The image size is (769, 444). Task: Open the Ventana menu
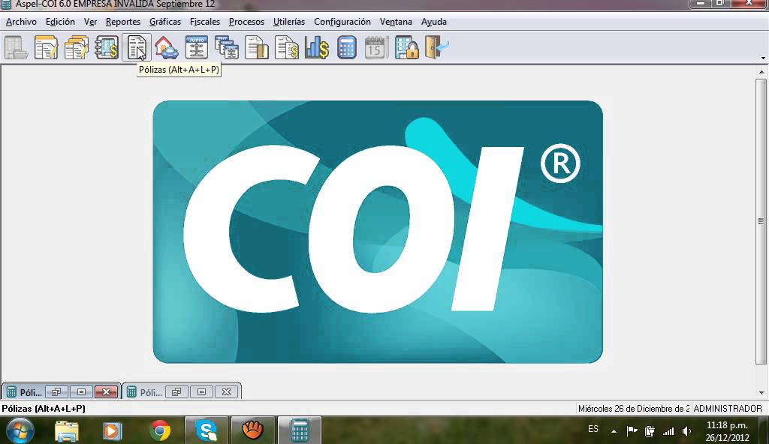396,22
